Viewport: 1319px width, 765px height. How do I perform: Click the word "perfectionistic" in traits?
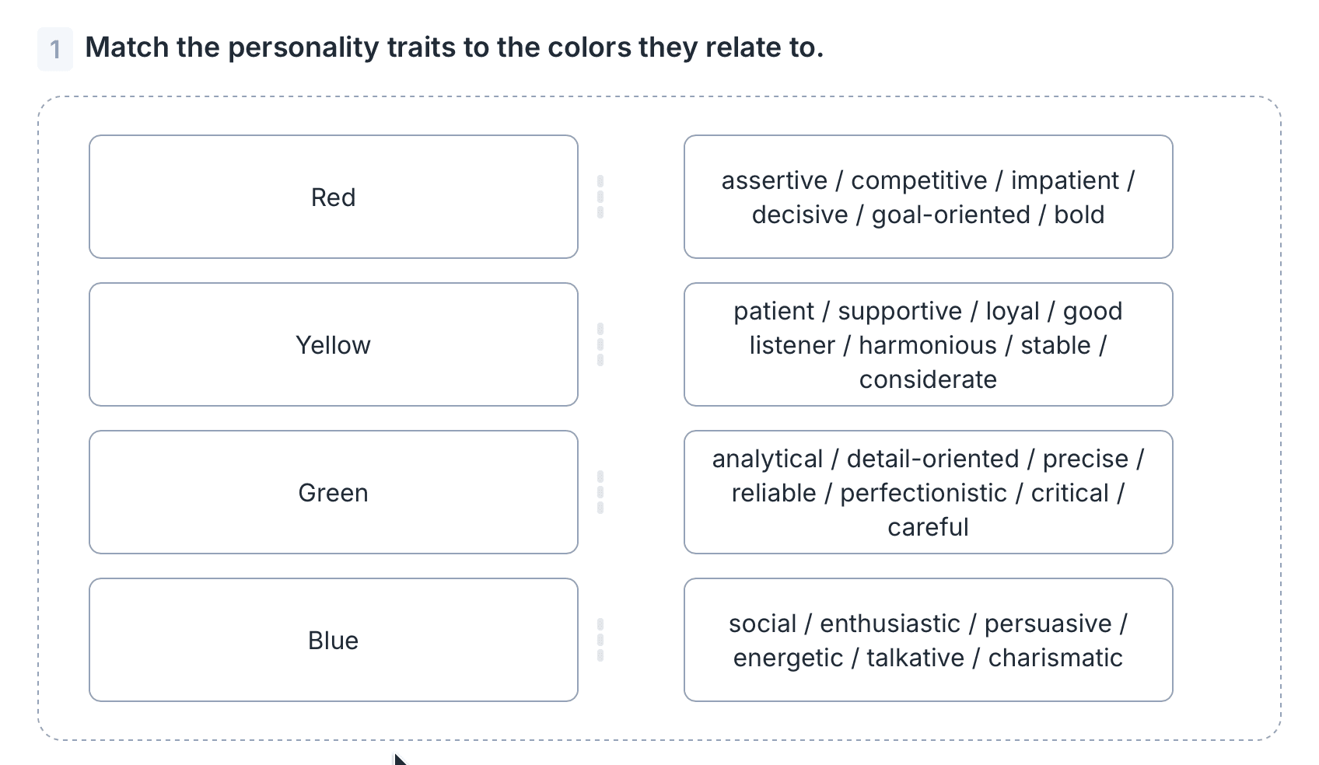(x=923, y=493)
